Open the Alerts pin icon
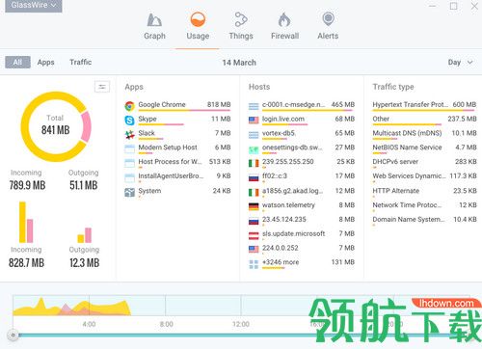This screenshot has height=349, width=482. pos(328,19)
